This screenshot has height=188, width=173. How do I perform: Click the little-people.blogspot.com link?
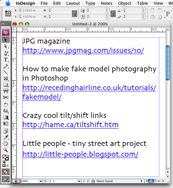tap(80, 154)
